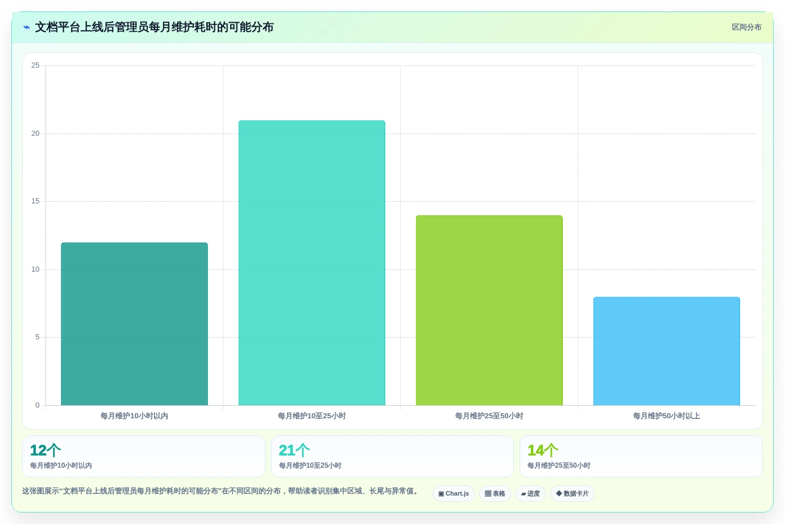
Task: Click the x-axis label 每月维护10至25小时
Action: pyautogui.click(x=311, y=416)
